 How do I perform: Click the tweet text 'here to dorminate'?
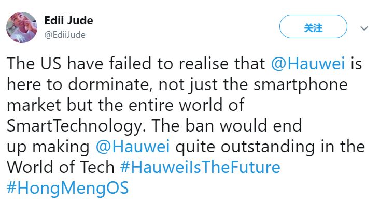[x=78, y=84]
